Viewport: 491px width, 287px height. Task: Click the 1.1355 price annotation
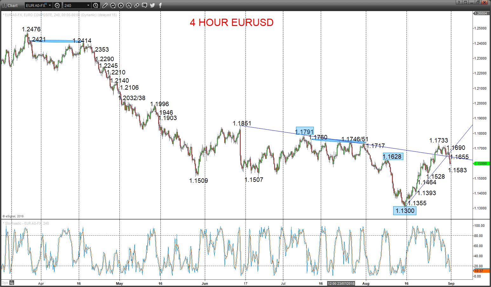417,203
